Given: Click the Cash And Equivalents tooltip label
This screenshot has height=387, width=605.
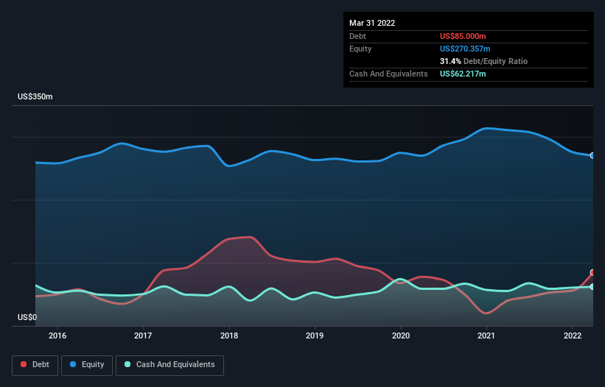Looking at the screenshot, I should pos(388,74).
